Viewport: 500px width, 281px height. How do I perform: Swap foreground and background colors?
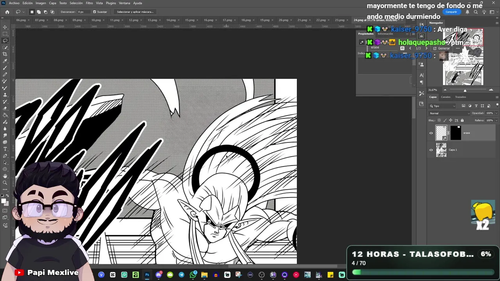(x=7, y=196)
